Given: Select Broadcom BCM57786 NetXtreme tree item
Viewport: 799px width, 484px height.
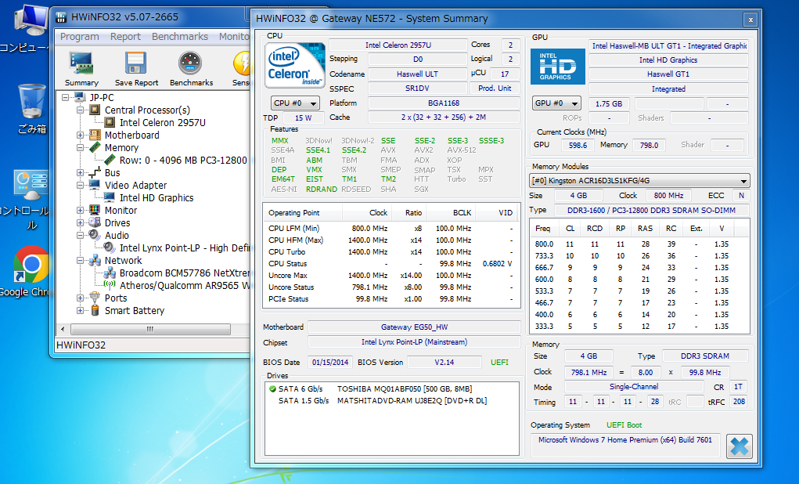Looking at the screenshot, I should pos(185,273).
